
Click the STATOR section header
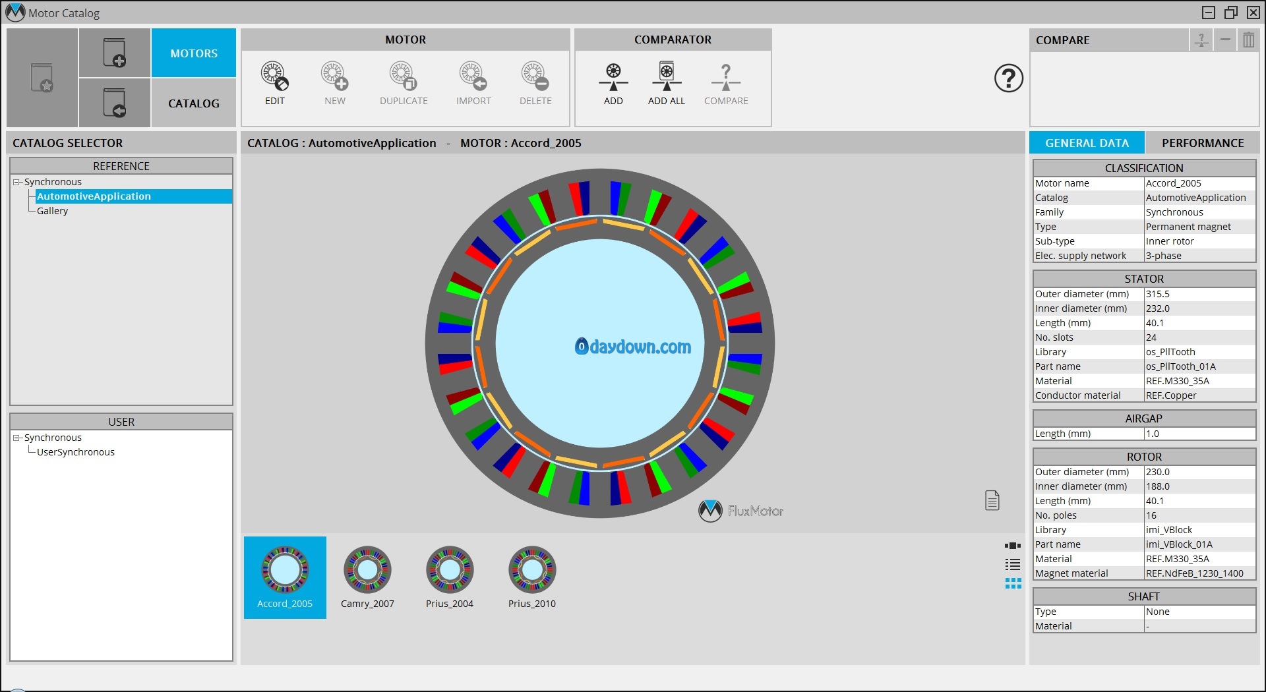click(x=1144, y=279)
